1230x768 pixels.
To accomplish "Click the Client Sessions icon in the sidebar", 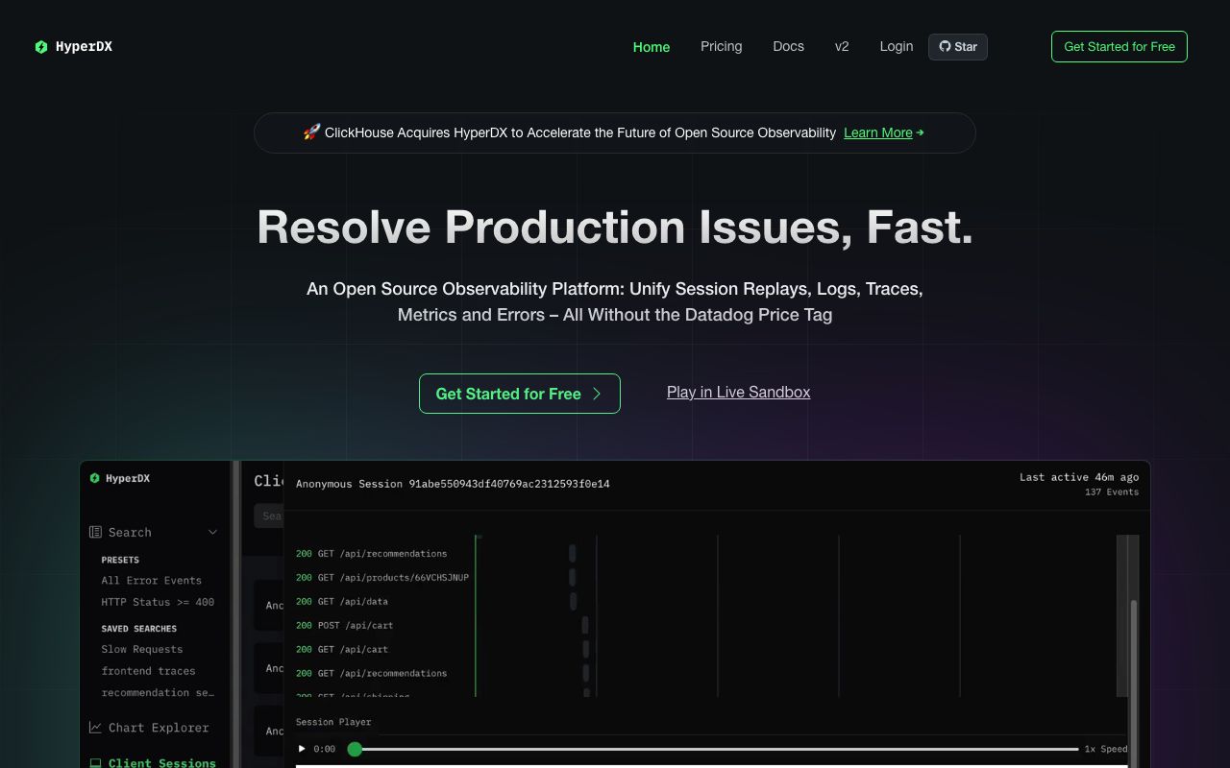I will coord(95,763).
